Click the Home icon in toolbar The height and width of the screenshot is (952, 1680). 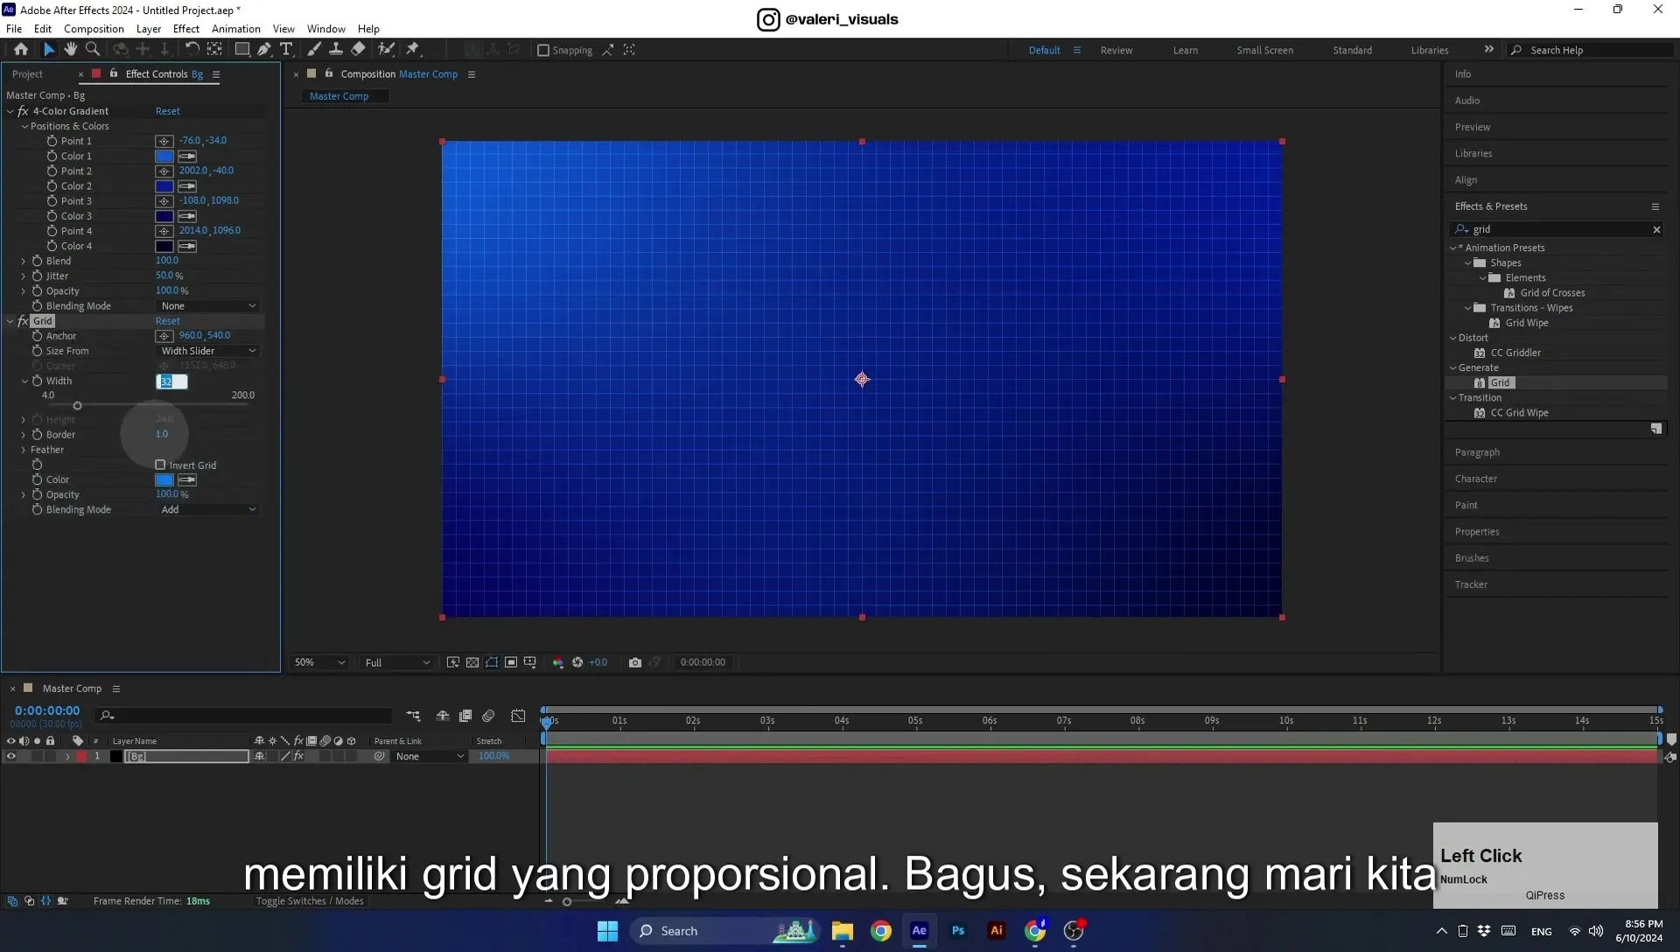coord(21,50)
